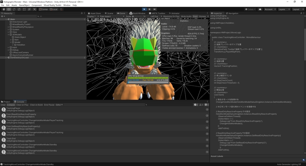Open the Display 1 dropdown
Image resolution: width=306 pixels, height=166 pixels.
tap(93, 16)
